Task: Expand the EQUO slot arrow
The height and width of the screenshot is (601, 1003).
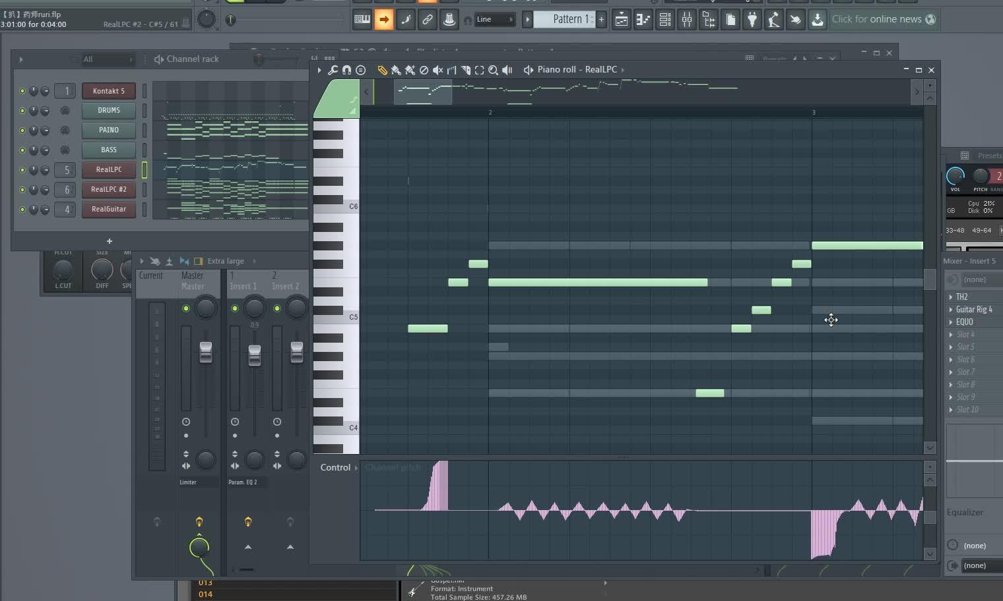Action: pyautogui.click(x=951, y=322)
